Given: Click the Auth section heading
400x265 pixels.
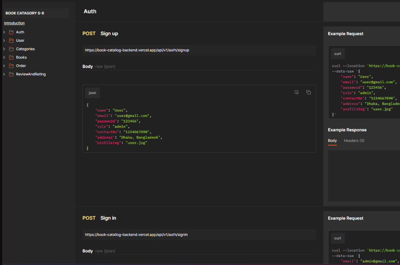Looking at the screenshot, I should tap(90, 11).
